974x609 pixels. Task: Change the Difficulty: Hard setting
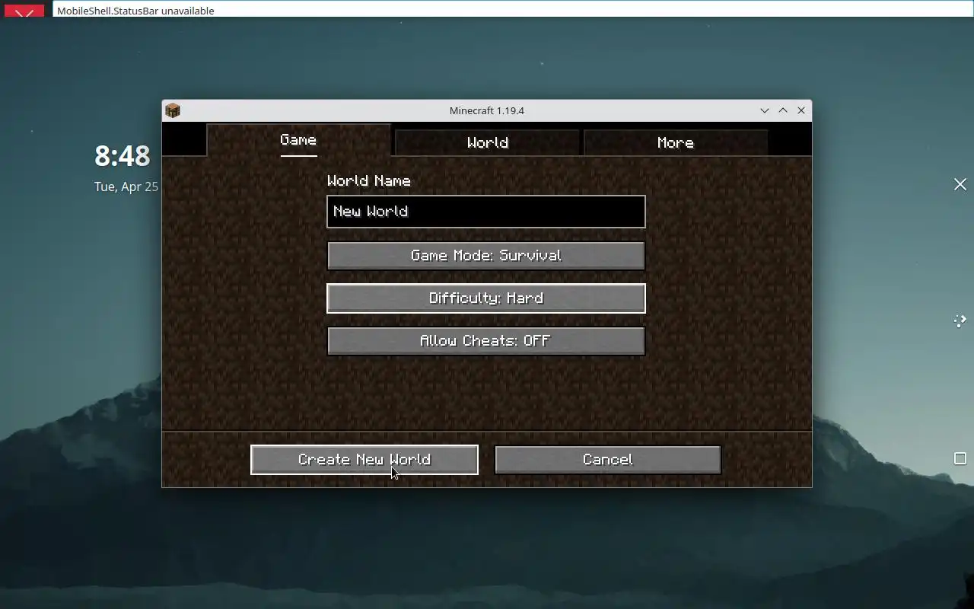486,298
